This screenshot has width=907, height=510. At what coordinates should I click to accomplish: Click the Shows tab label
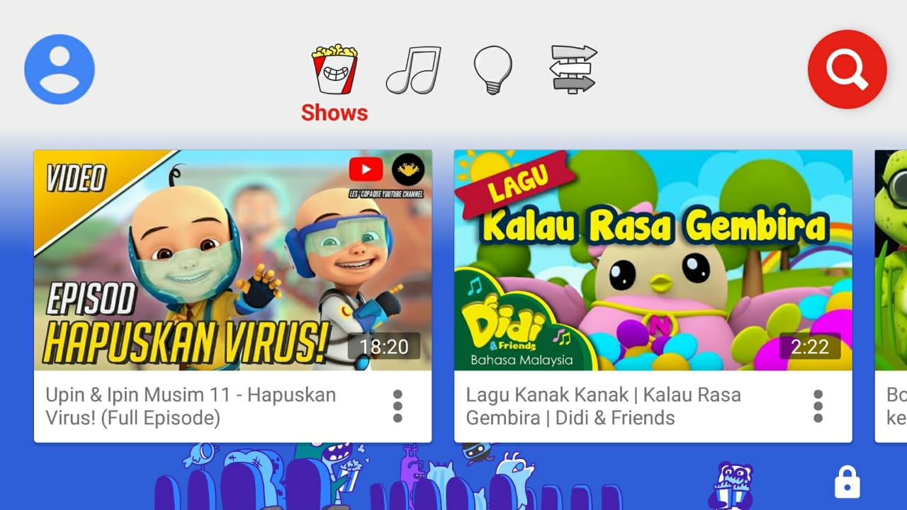(334, 113)
